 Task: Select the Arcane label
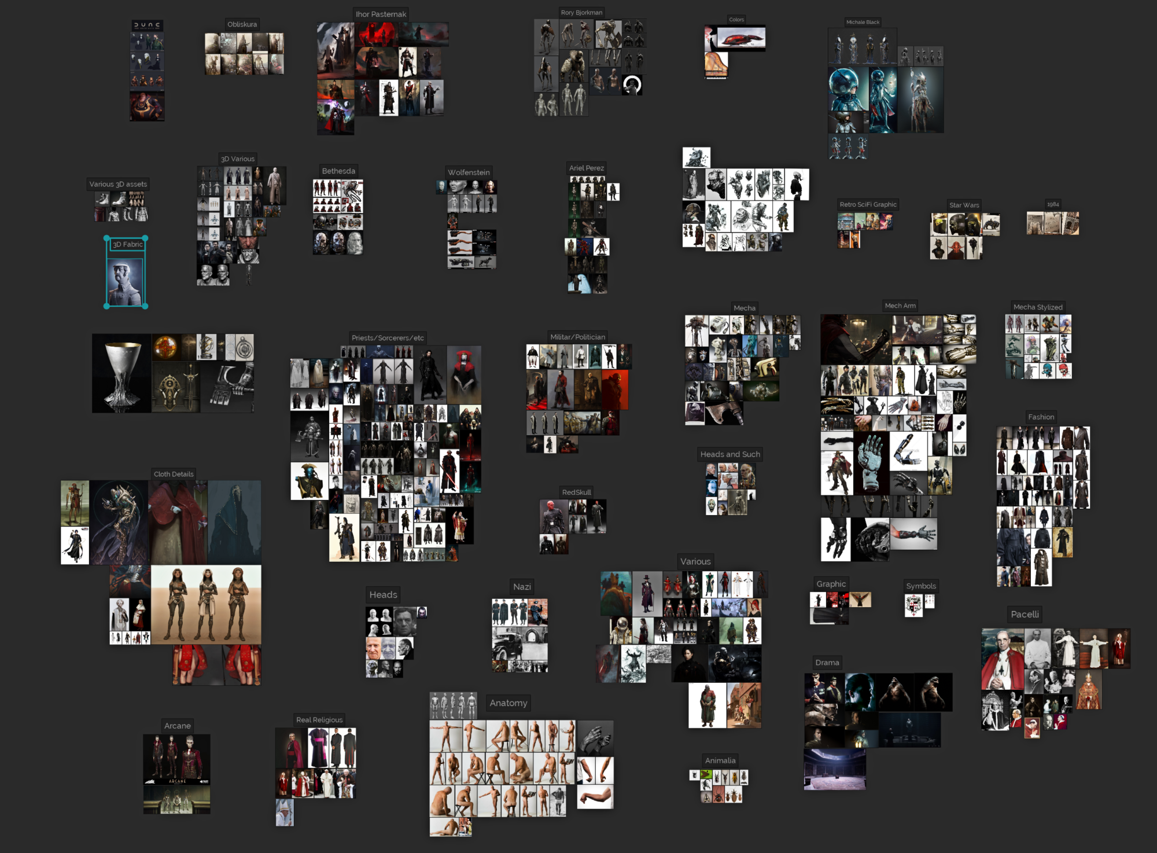(177, 726)
